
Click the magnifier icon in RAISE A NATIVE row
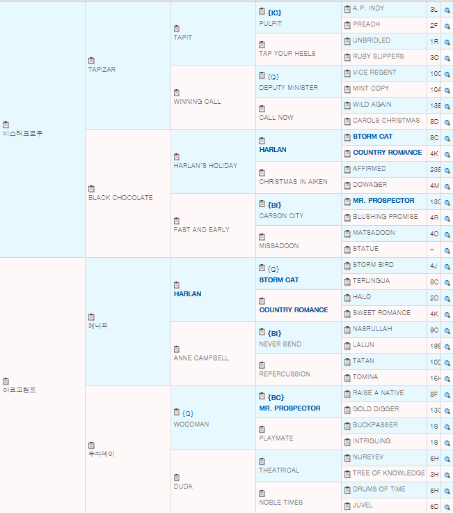447,394
